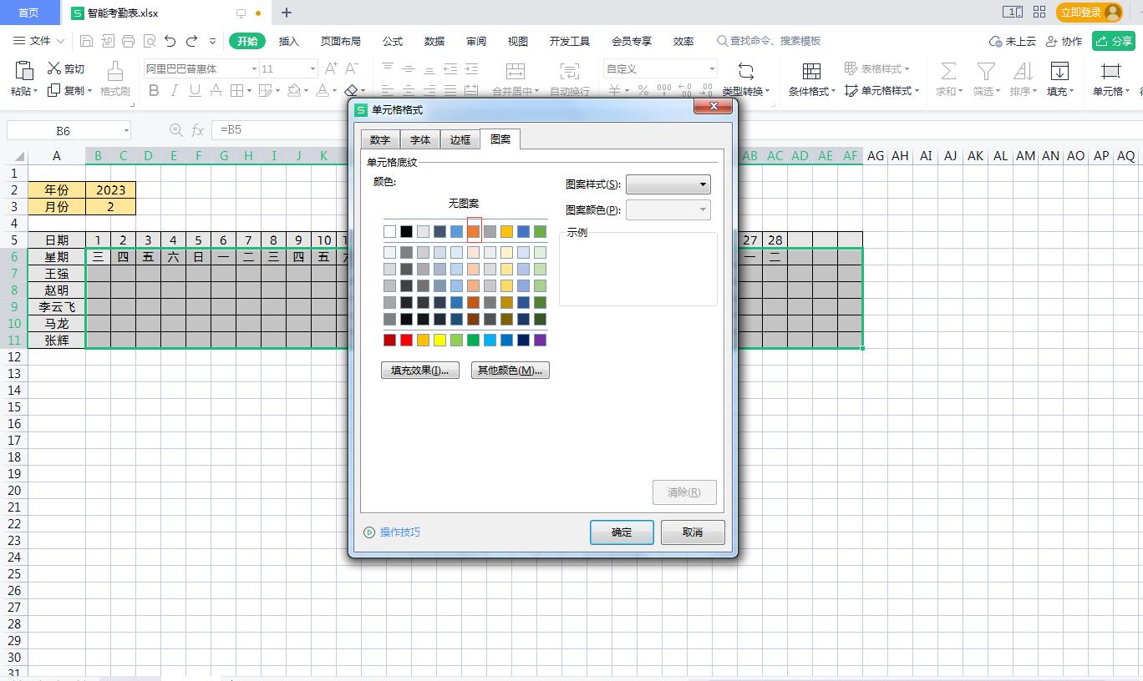This screenshot has height=681, width=1143.
Task: Click the Print icon in quick toolbar
Action: click(x=128, y=41)
